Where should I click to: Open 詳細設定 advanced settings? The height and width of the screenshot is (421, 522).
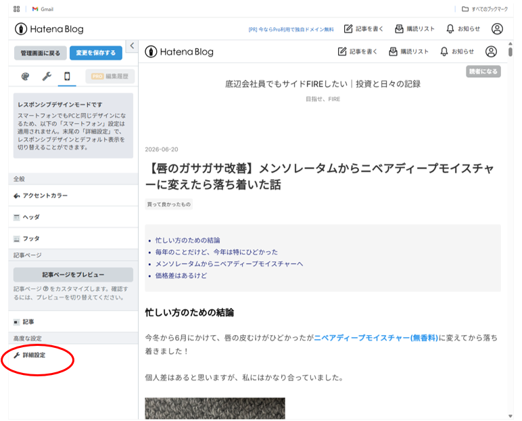(x=73, y=355)
